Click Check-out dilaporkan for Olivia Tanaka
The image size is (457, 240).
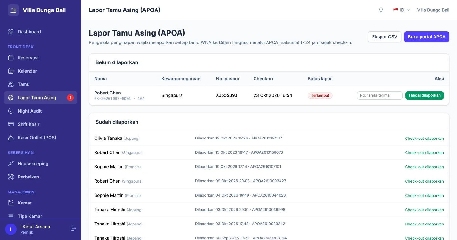(x=424, y=139)
